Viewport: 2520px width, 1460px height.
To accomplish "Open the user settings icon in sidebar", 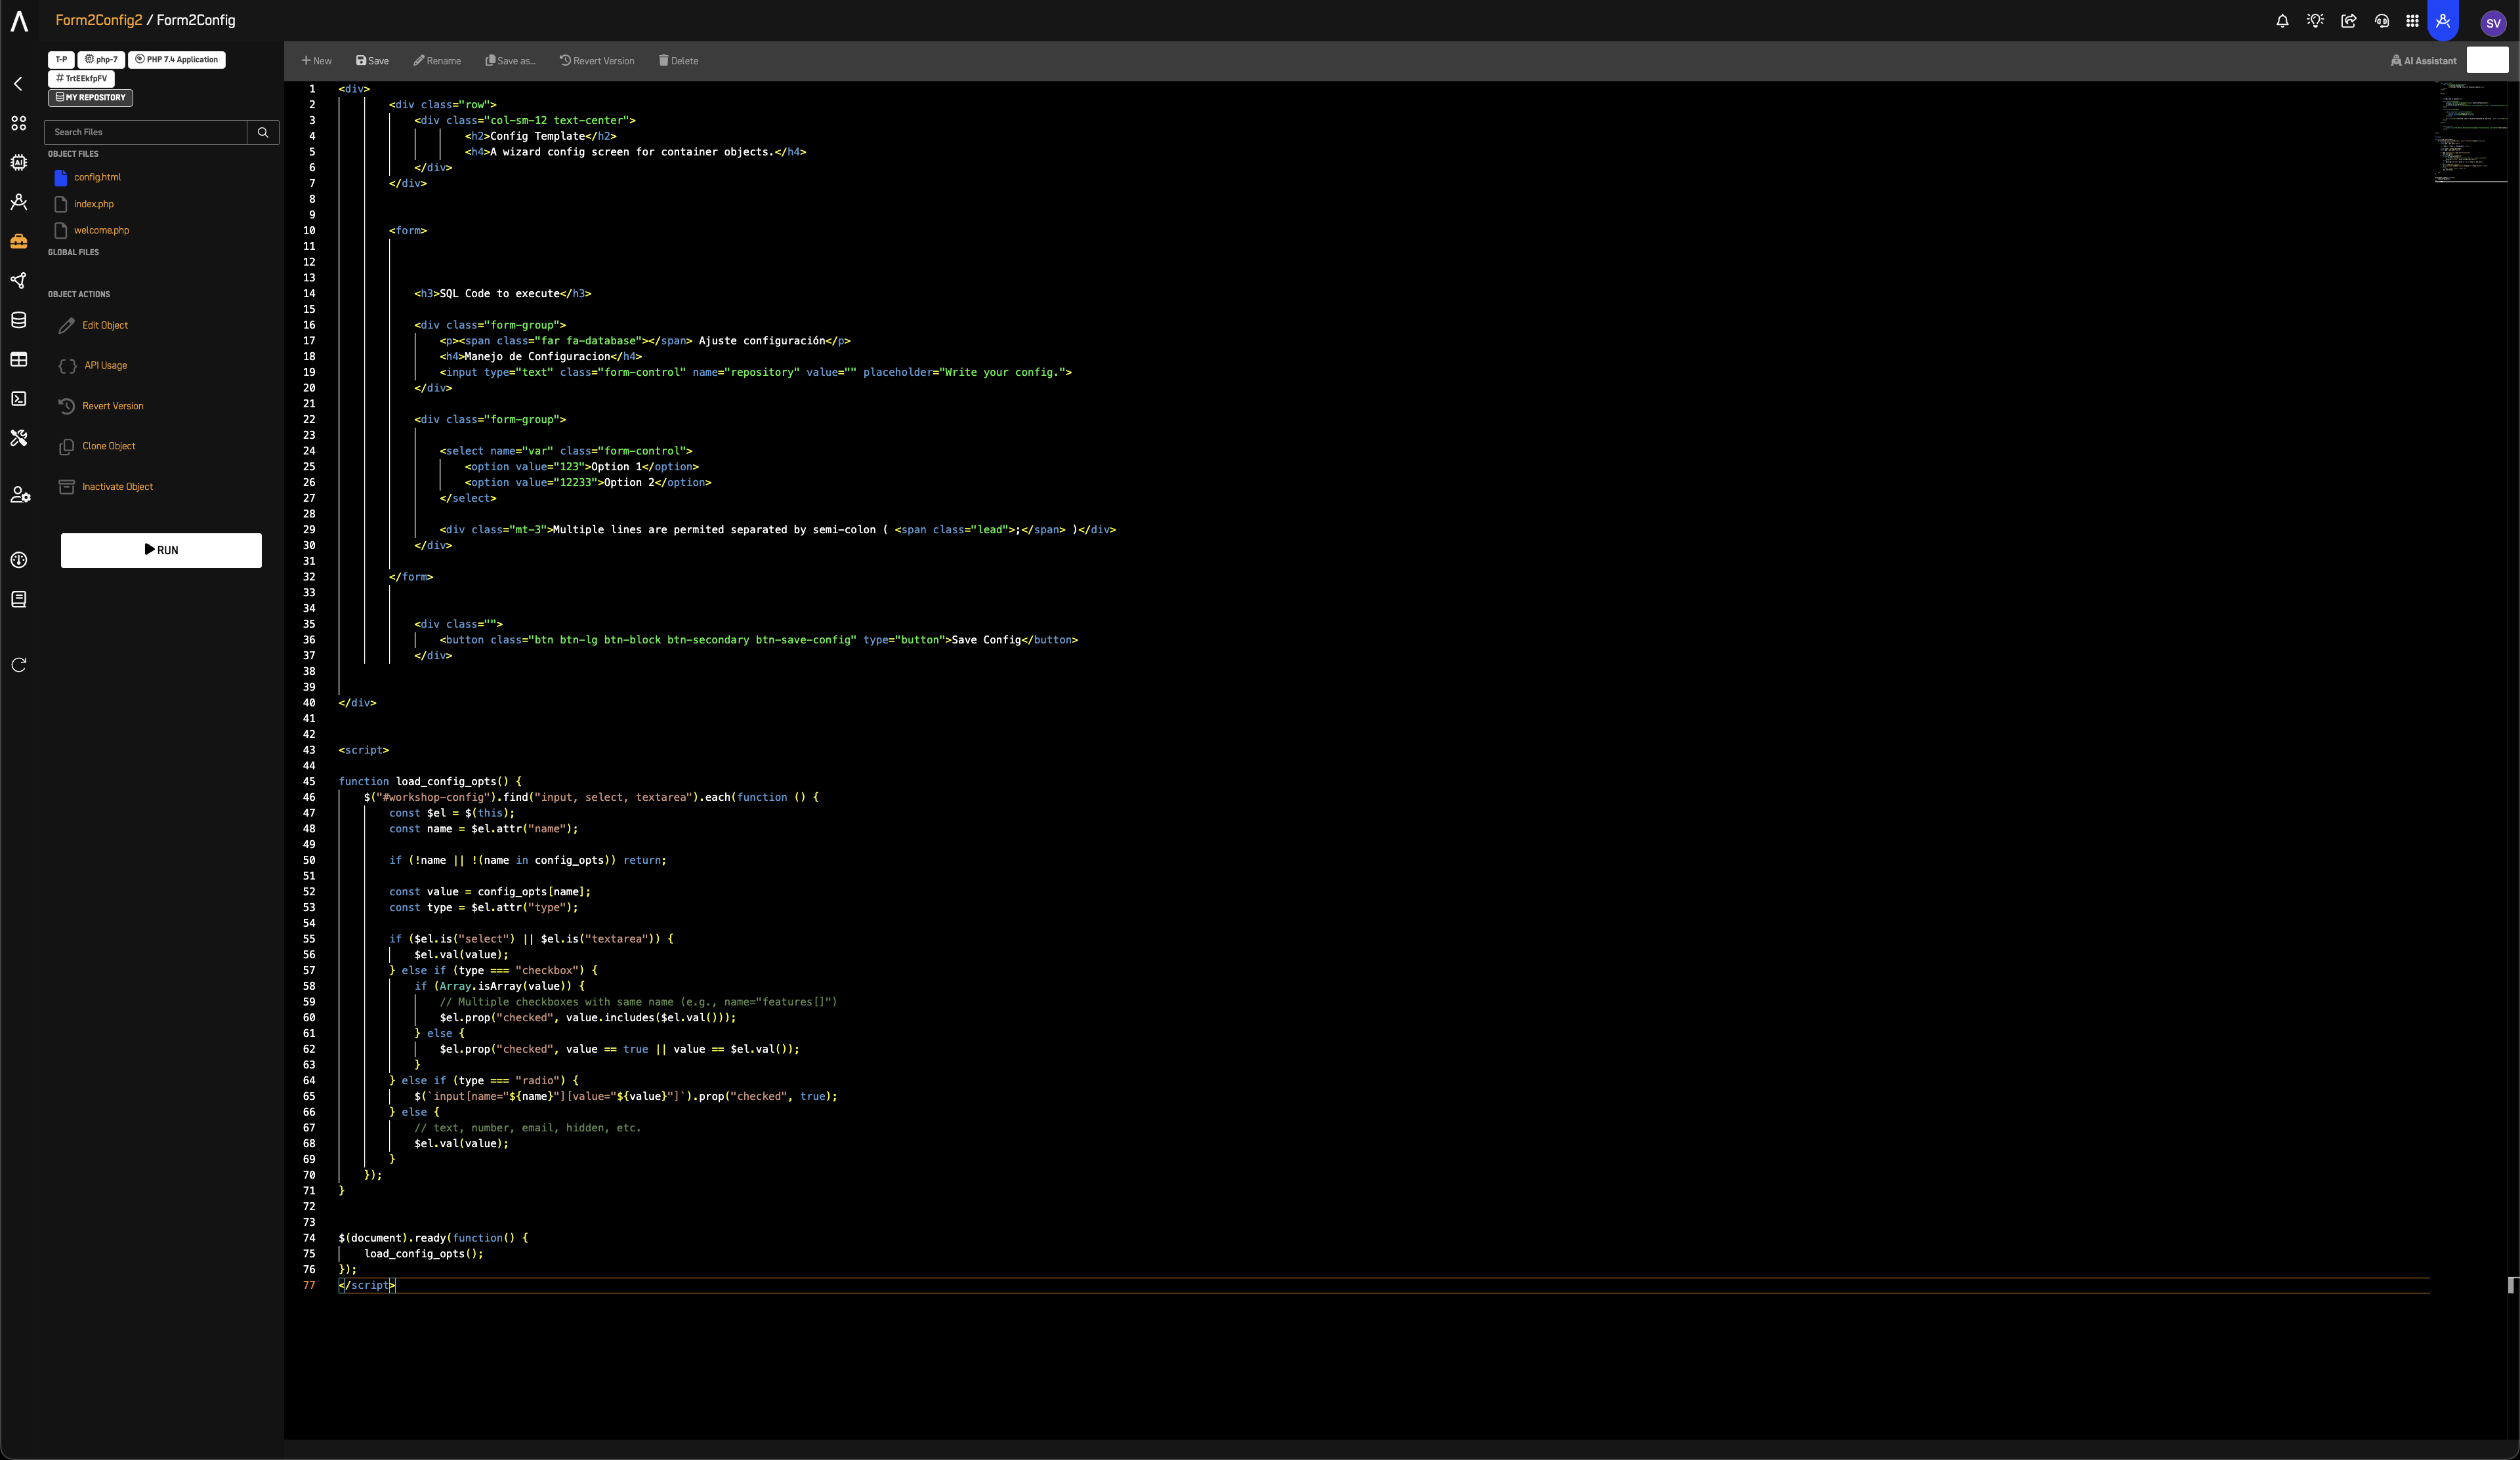I will (20, 495).
